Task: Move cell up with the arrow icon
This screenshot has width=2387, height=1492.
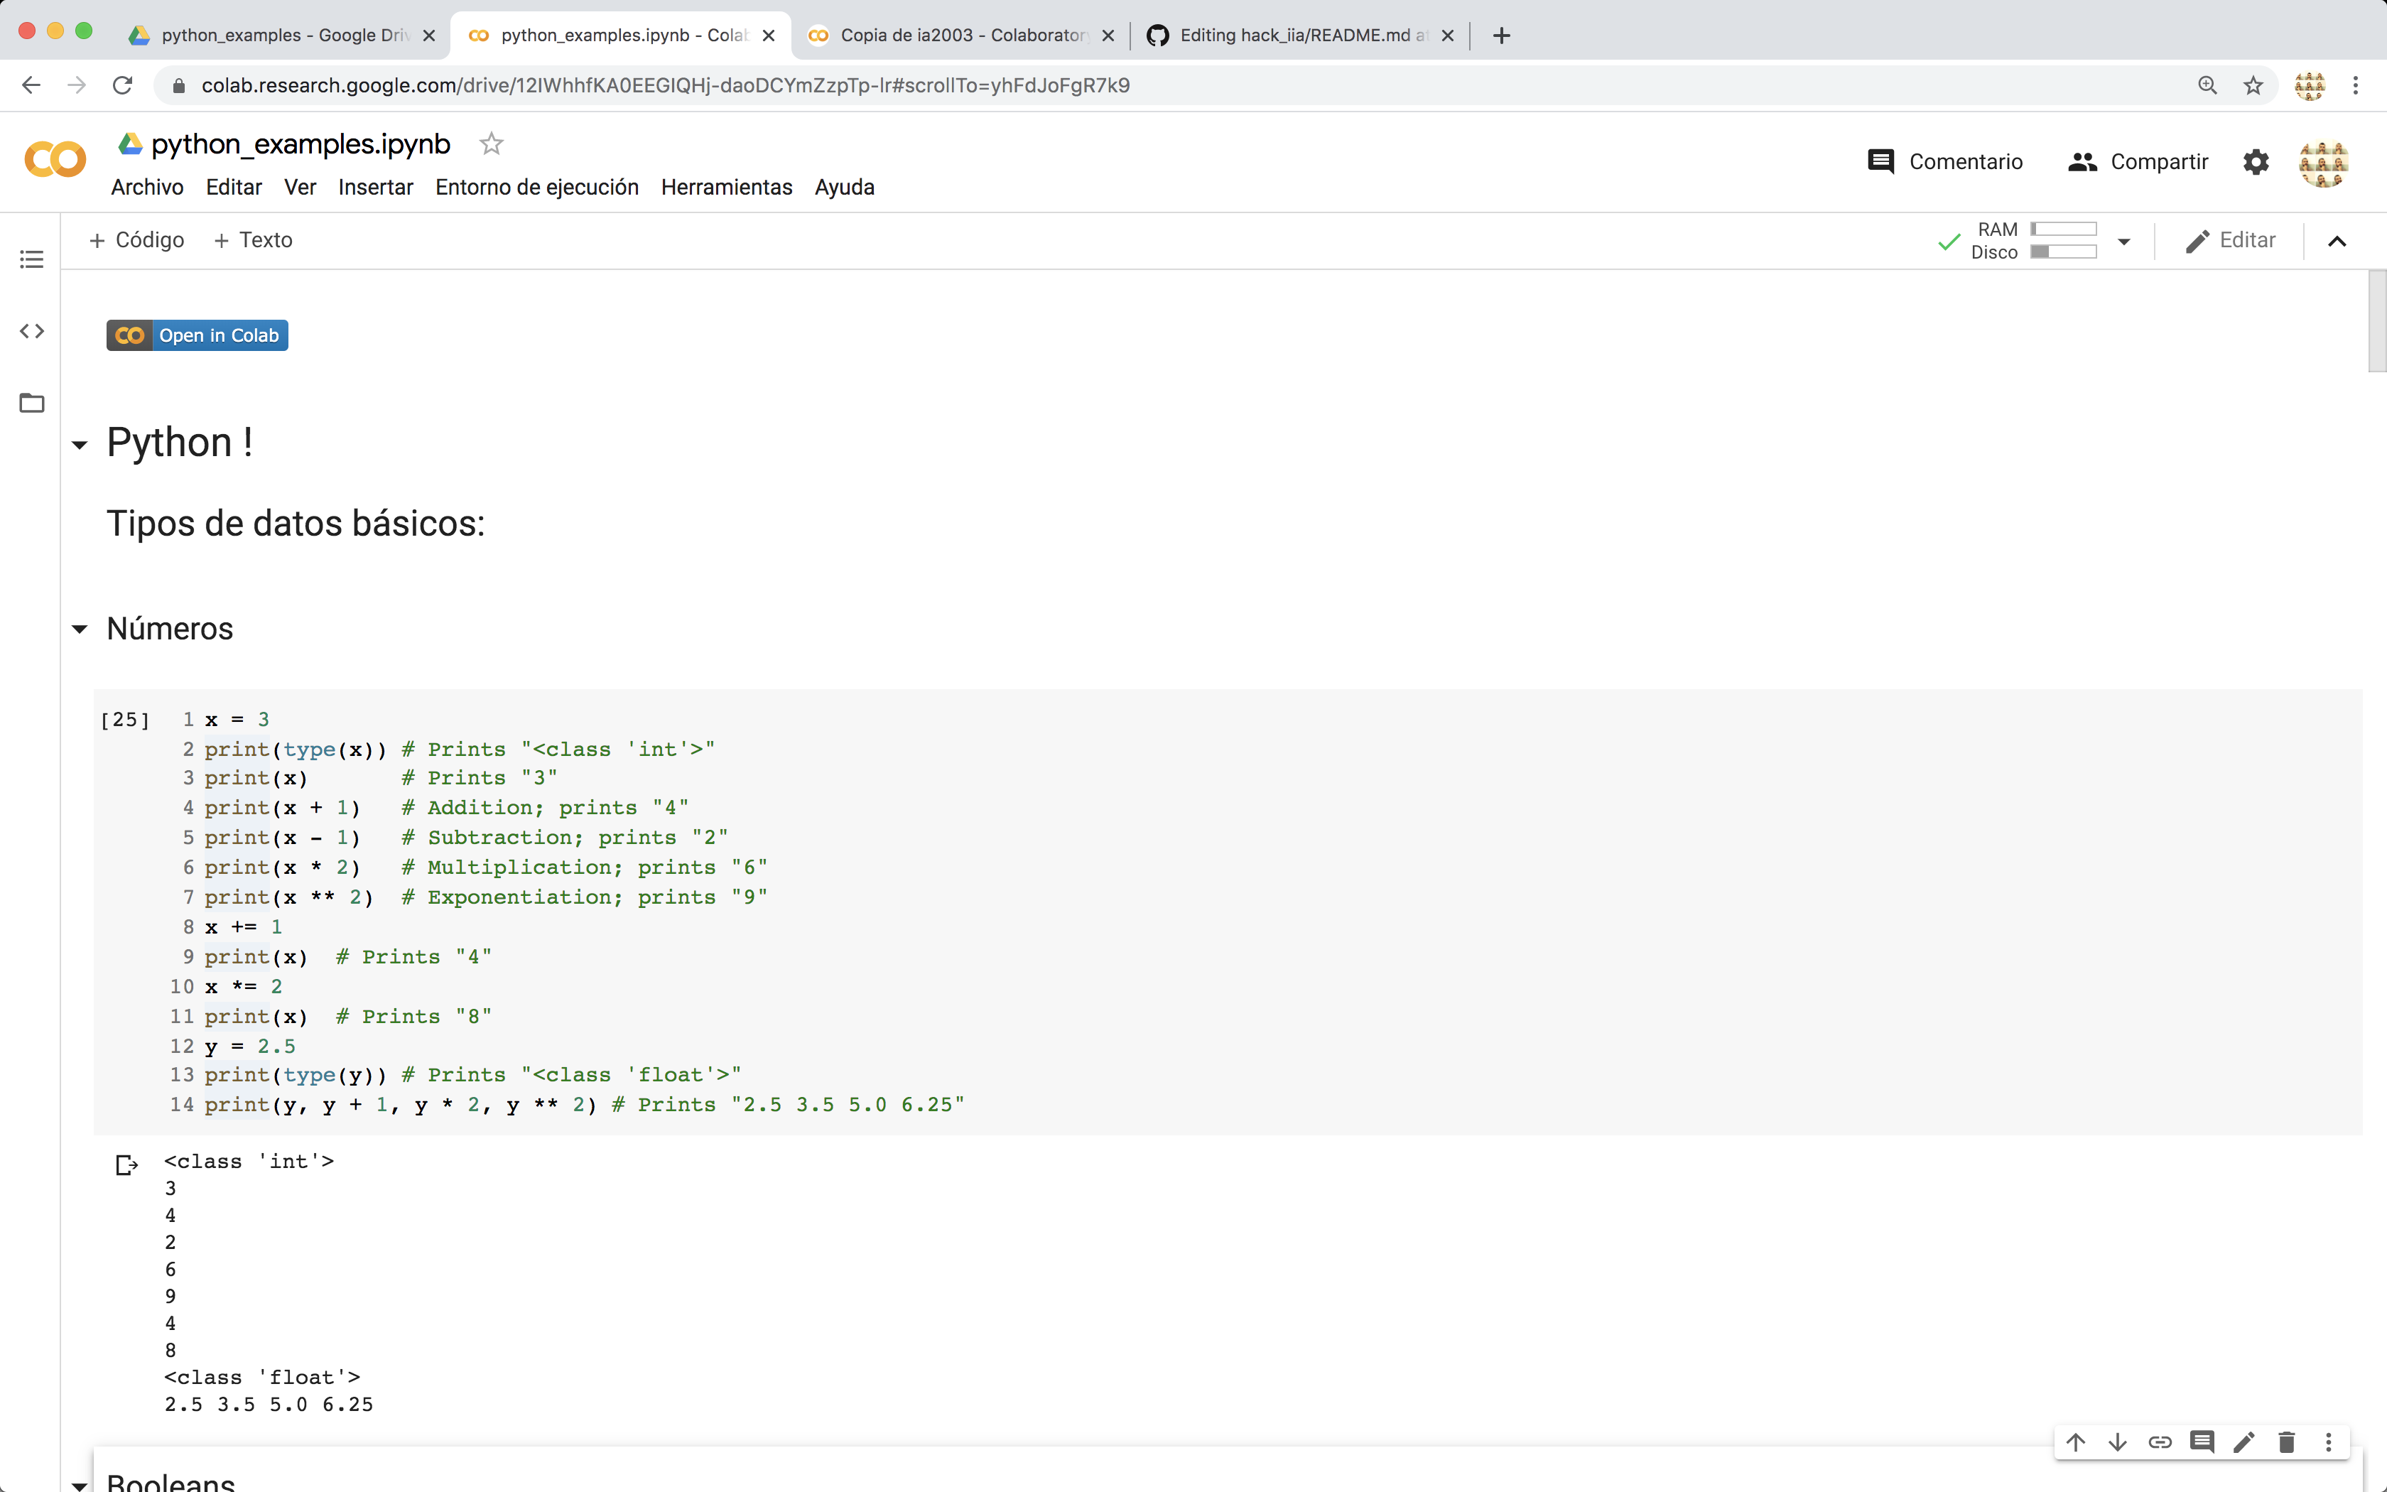Action: [2075, 1442]
